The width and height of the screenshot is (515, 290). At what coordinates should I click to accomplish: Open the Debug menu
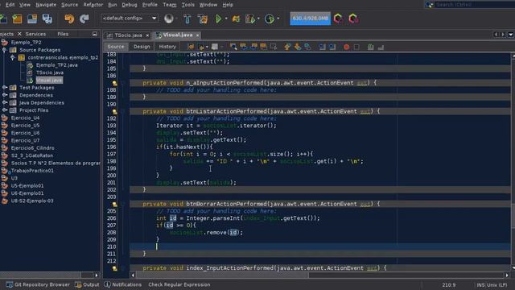(130, 5)
